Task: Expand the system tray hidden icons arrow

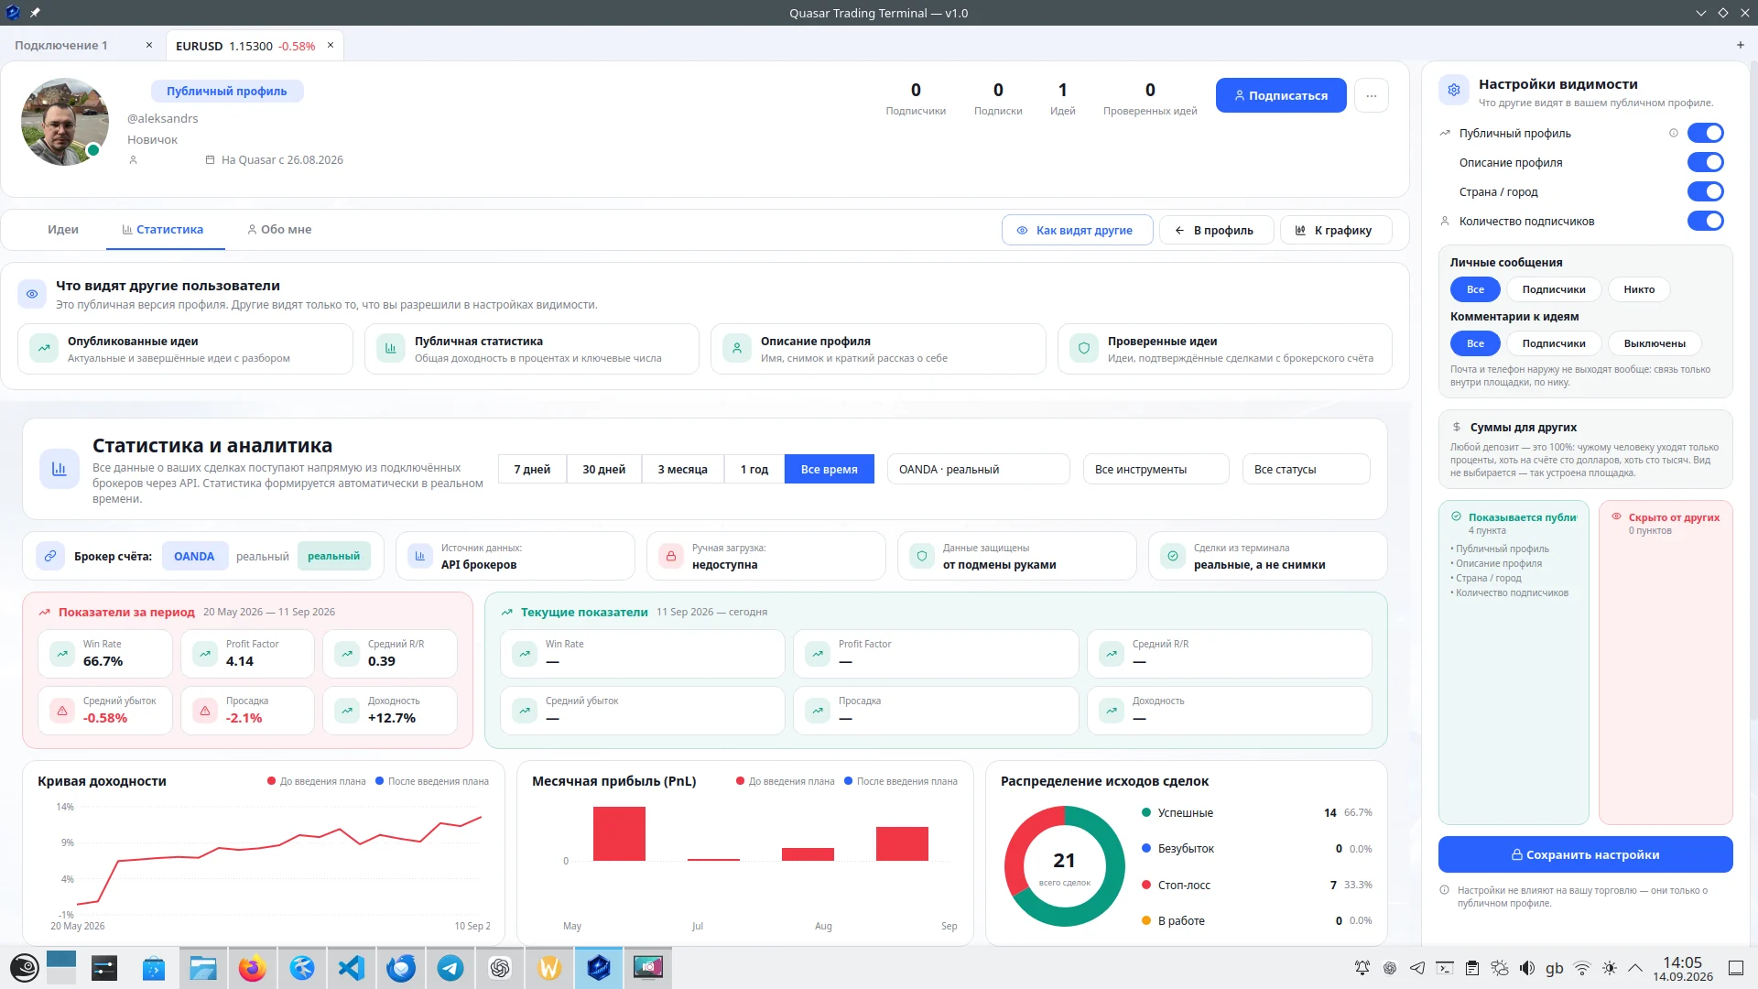Action: click(x=1635, y=968)
